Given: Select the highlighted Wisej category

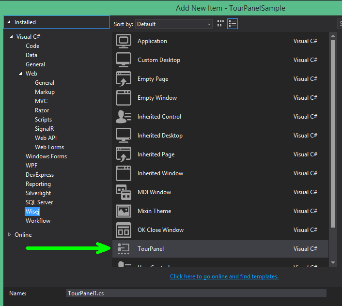Looking at the screenshot, I should click(x=32, y=212).
